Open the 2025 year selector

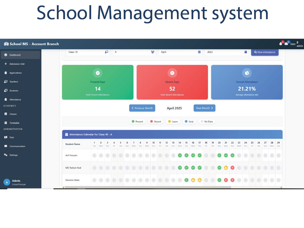point(227,52)
